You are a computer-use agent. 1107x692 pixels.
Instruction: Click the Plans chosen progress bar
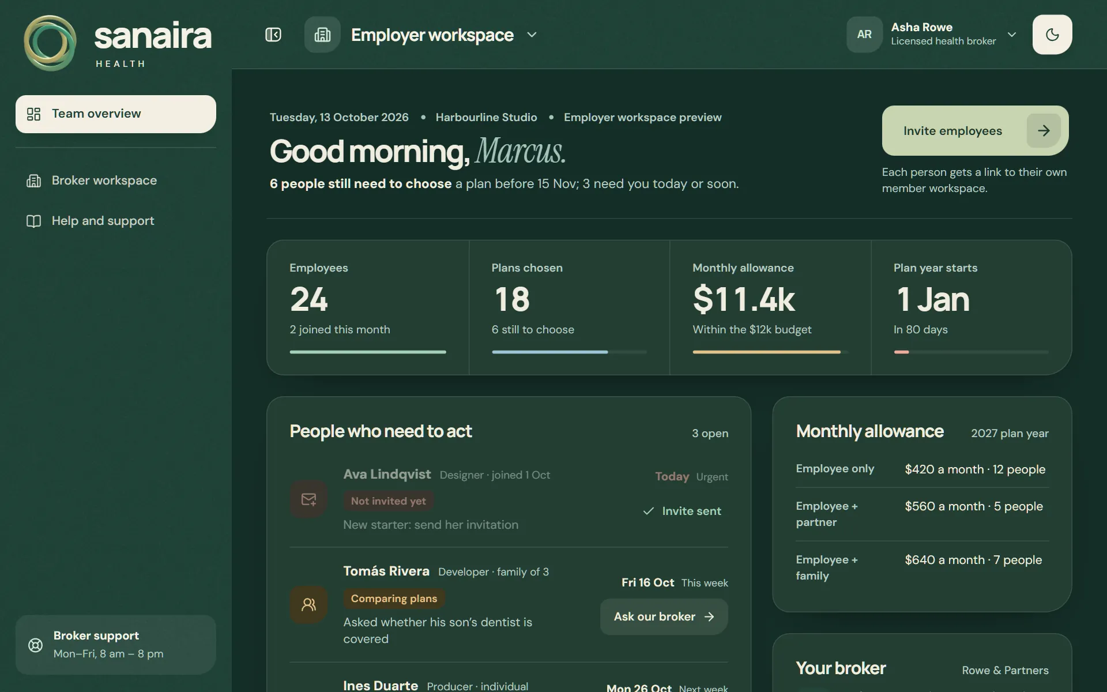pos(570,352)
